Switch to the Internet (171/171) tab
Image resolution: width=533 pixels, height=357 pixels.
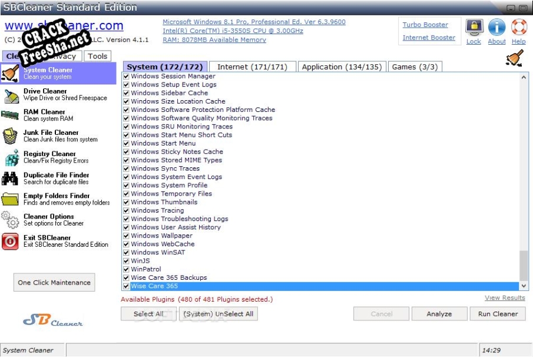(252, 67)
